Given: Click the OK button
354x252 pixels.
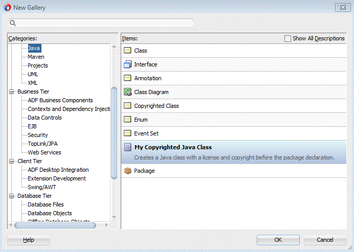Looking at the screenshot, I should (278, 240).
